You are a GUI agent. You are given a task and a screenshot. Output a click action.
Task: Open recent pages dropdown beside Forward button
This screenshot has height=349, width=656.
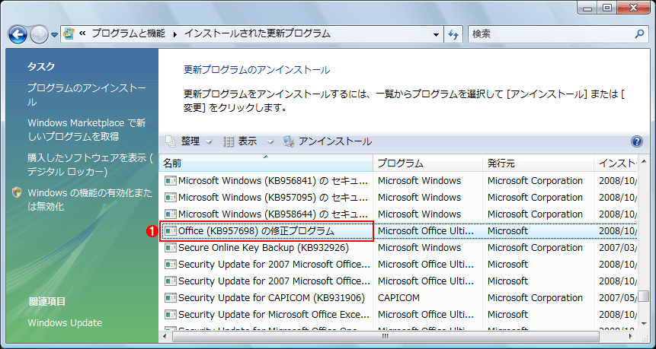pyautogui.click(x=54, y=35)
